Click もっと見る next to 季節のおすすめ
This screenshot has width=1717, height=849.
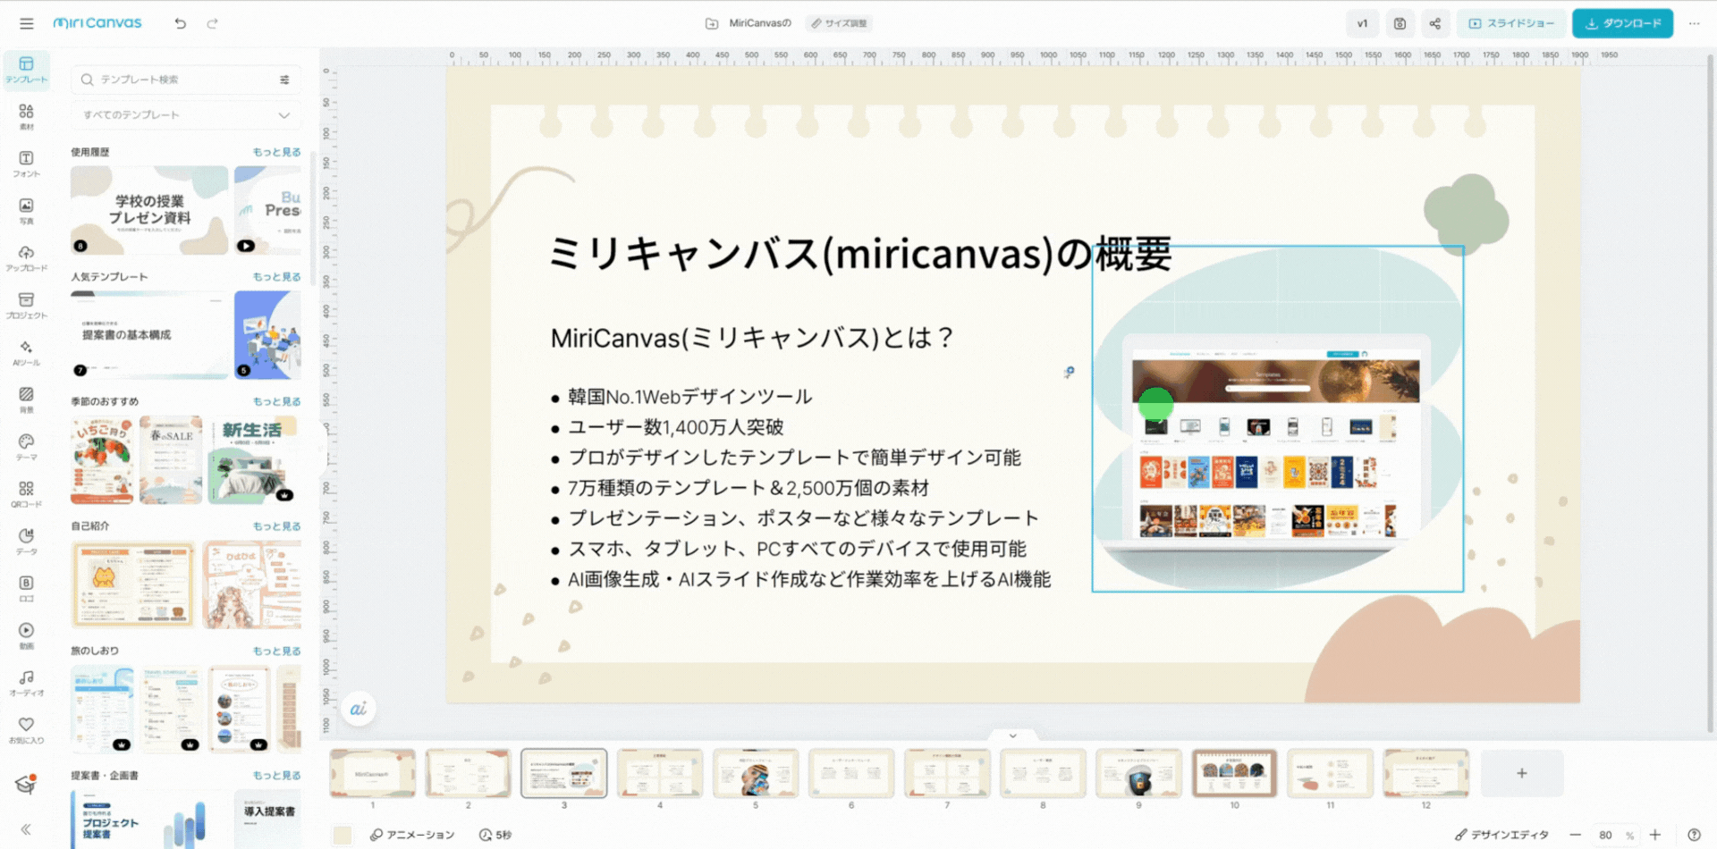[276, 401]
